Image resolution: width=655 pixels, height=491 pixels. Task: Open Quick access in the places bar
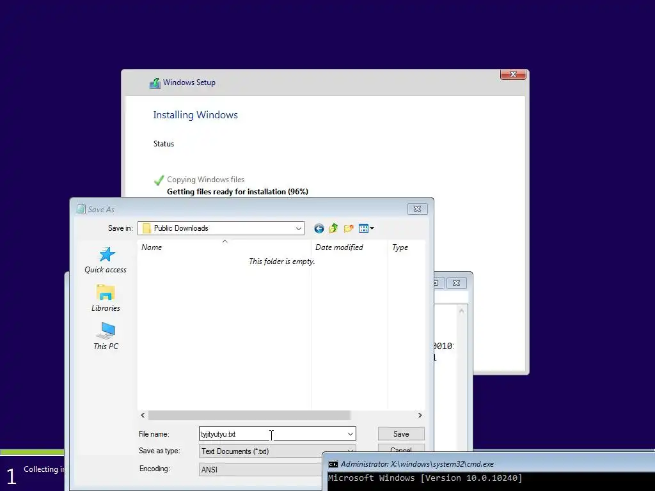coord(106,260)
